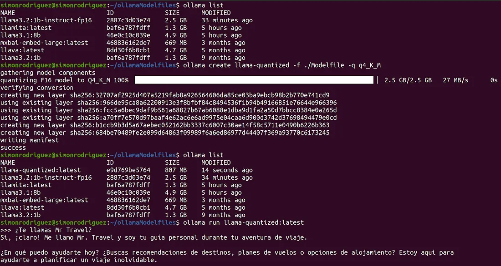Screen dimensions: 501x266
Task: Select the llama-quantized:latest model name
Action: point(41,170)
